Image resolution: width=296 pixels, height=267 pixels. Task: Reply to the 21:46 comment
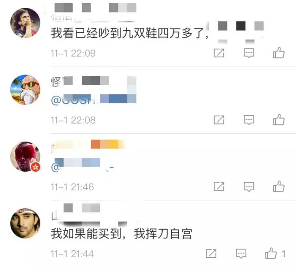tap(249, 187)
